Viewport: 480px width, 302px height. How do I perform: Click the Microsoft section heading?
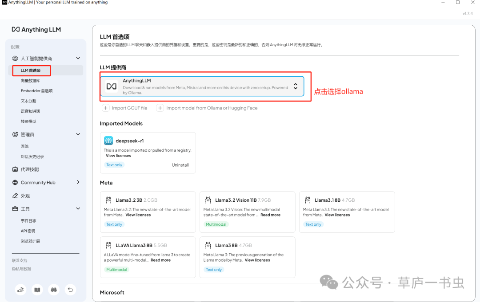[x=112, y=293]
